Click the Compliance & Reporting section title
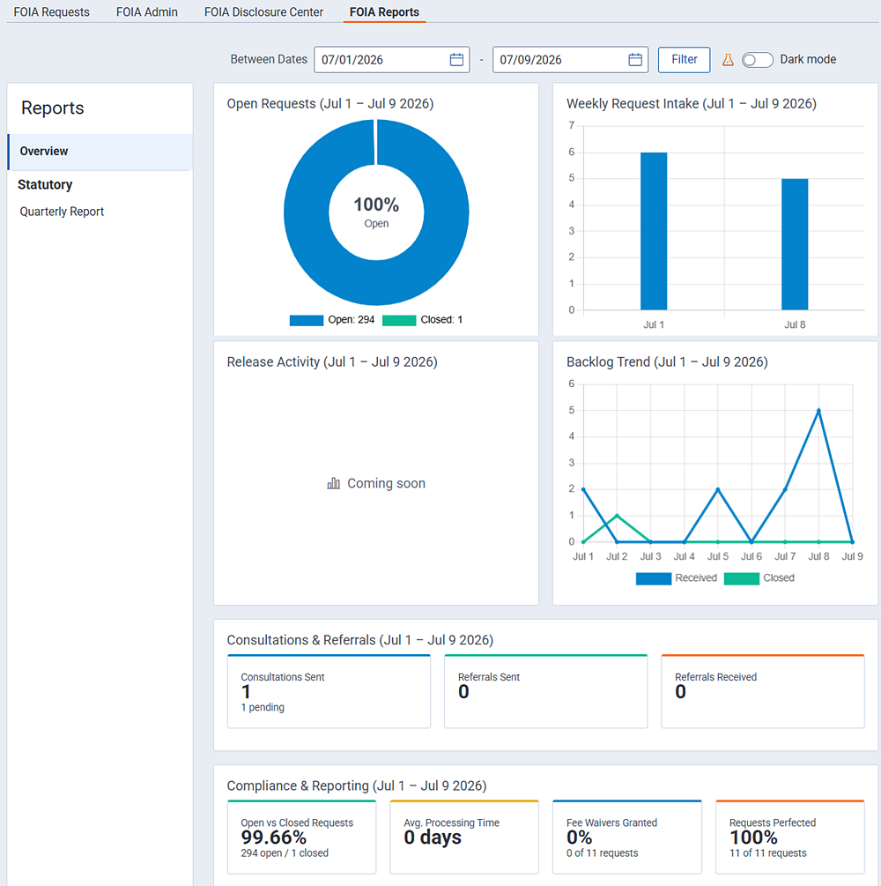The width and height of the screenshot is (881, 886). [356, 786]
